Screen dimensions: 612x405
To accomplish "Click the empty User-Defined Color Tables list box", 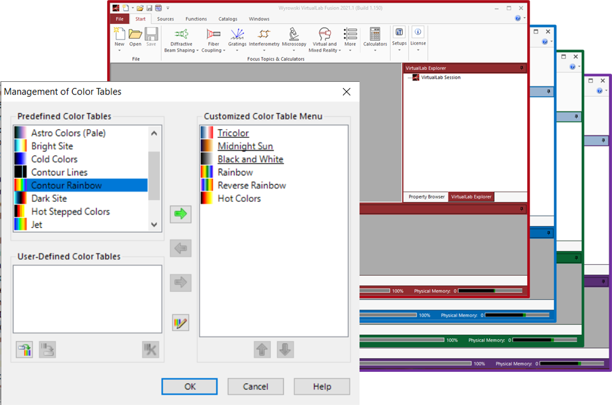I will (x=88, y=299).
